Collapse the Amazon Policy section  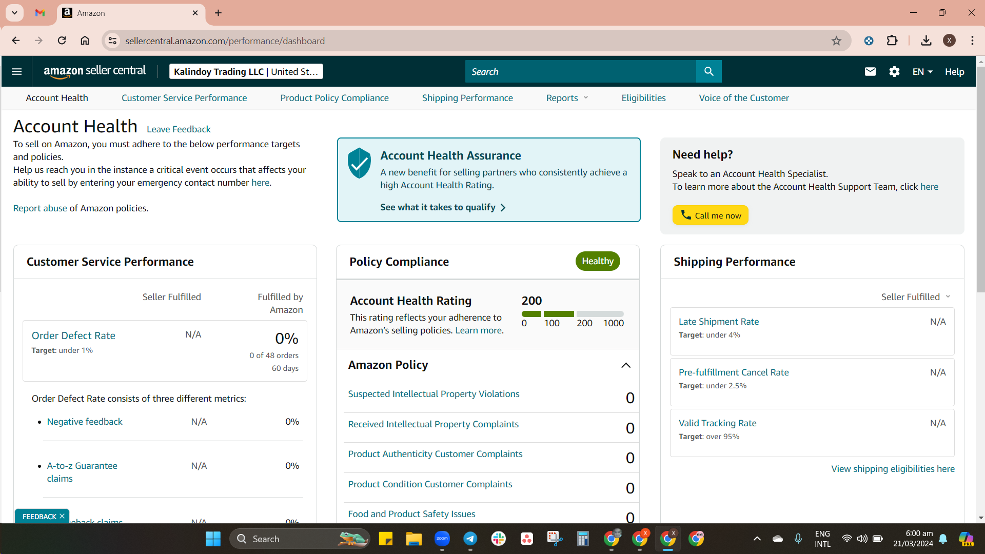[626, 365]
